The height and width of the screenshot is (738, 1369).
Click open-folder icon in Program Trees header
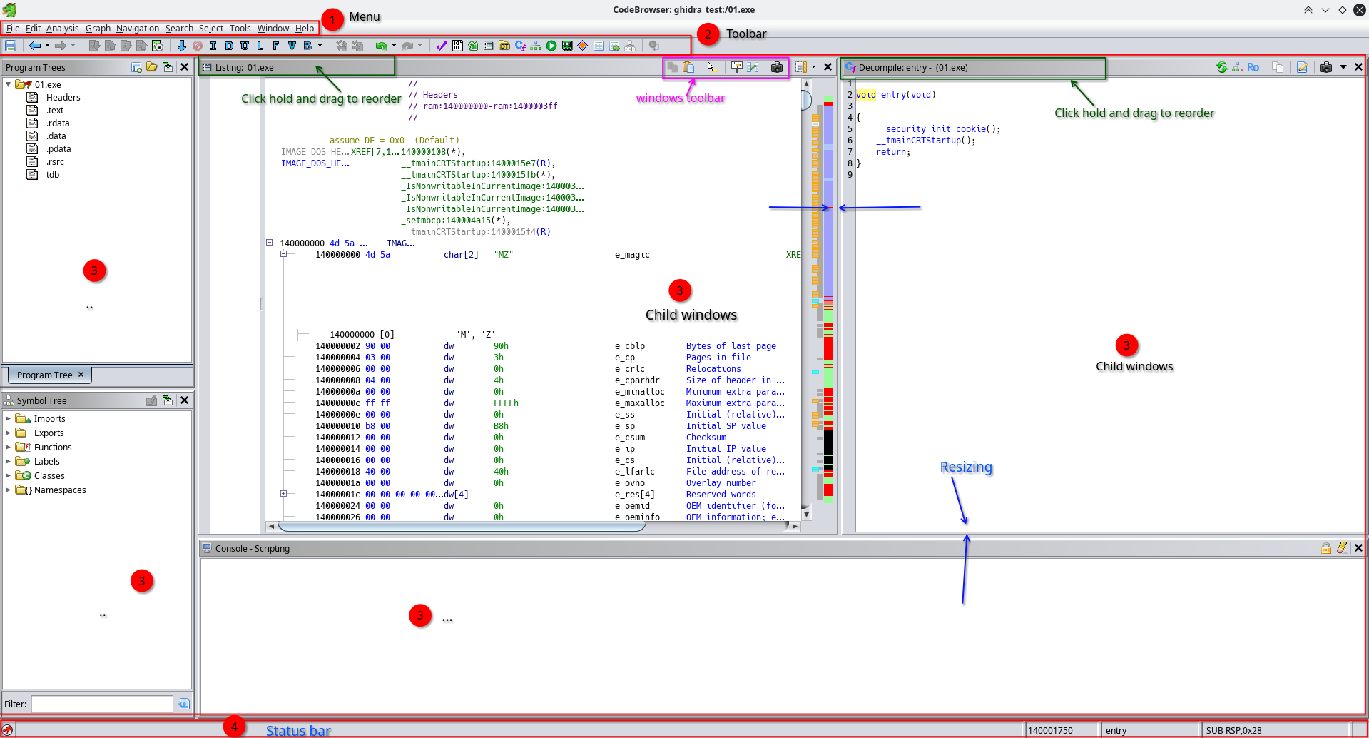click(152, 66)
